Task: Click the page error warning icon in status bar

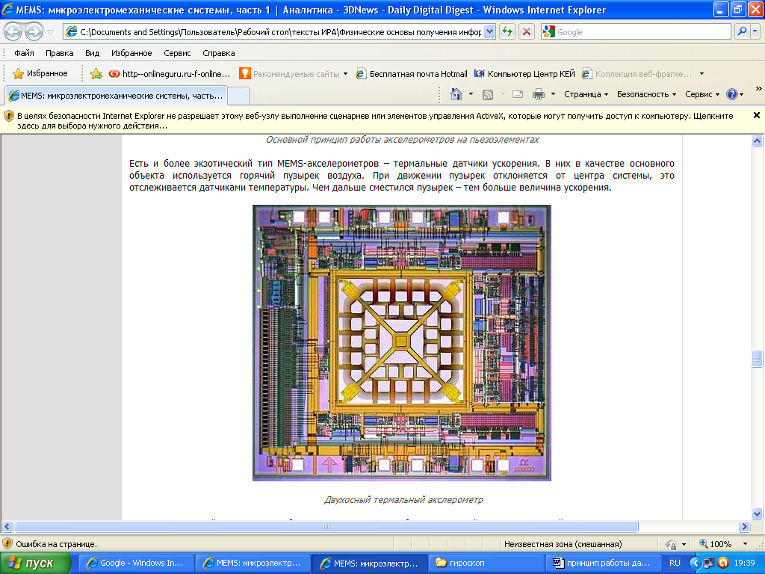Action: click(x=7, y=544)
